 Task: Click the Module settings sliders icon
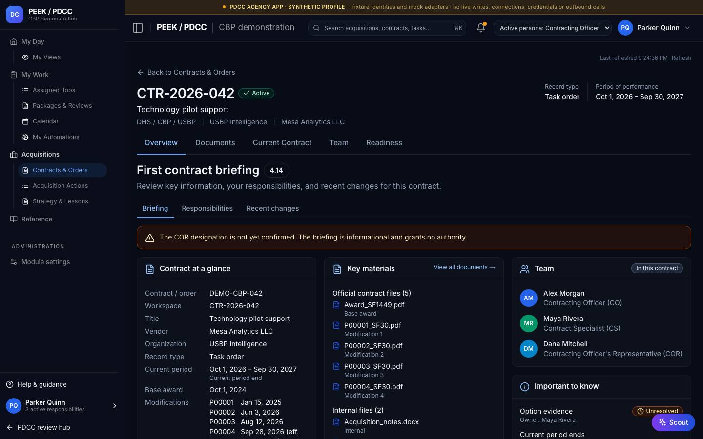(14, 262)
